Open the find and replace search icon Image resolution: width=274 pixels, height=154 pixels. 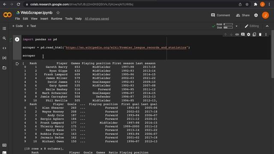pyautogui.click(x=4, y=38)
